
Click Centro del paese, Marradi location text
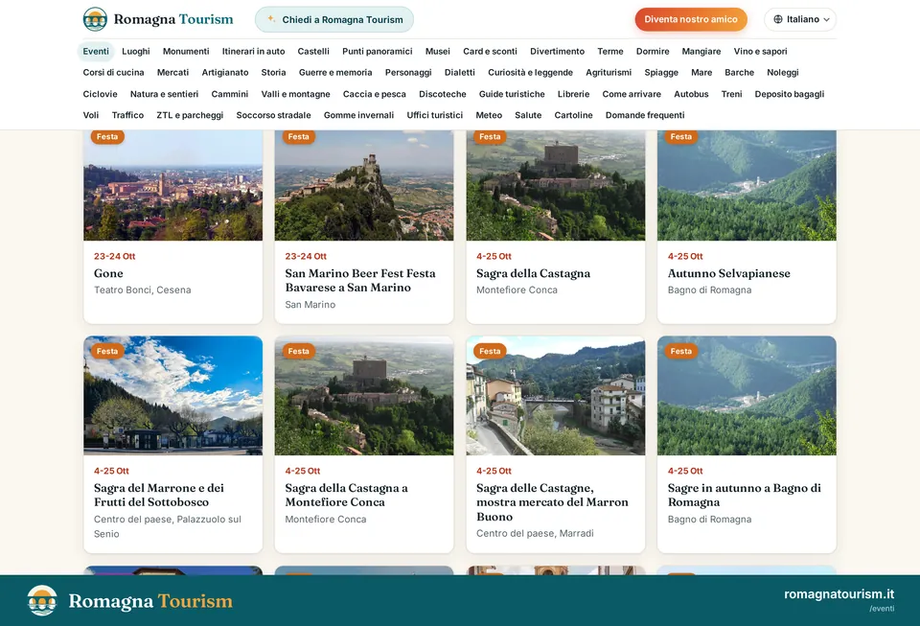(x=535, y=533)
